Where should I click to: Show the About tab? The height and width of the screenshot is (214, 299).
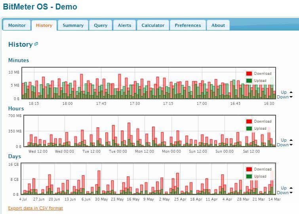tap(218, 25)
